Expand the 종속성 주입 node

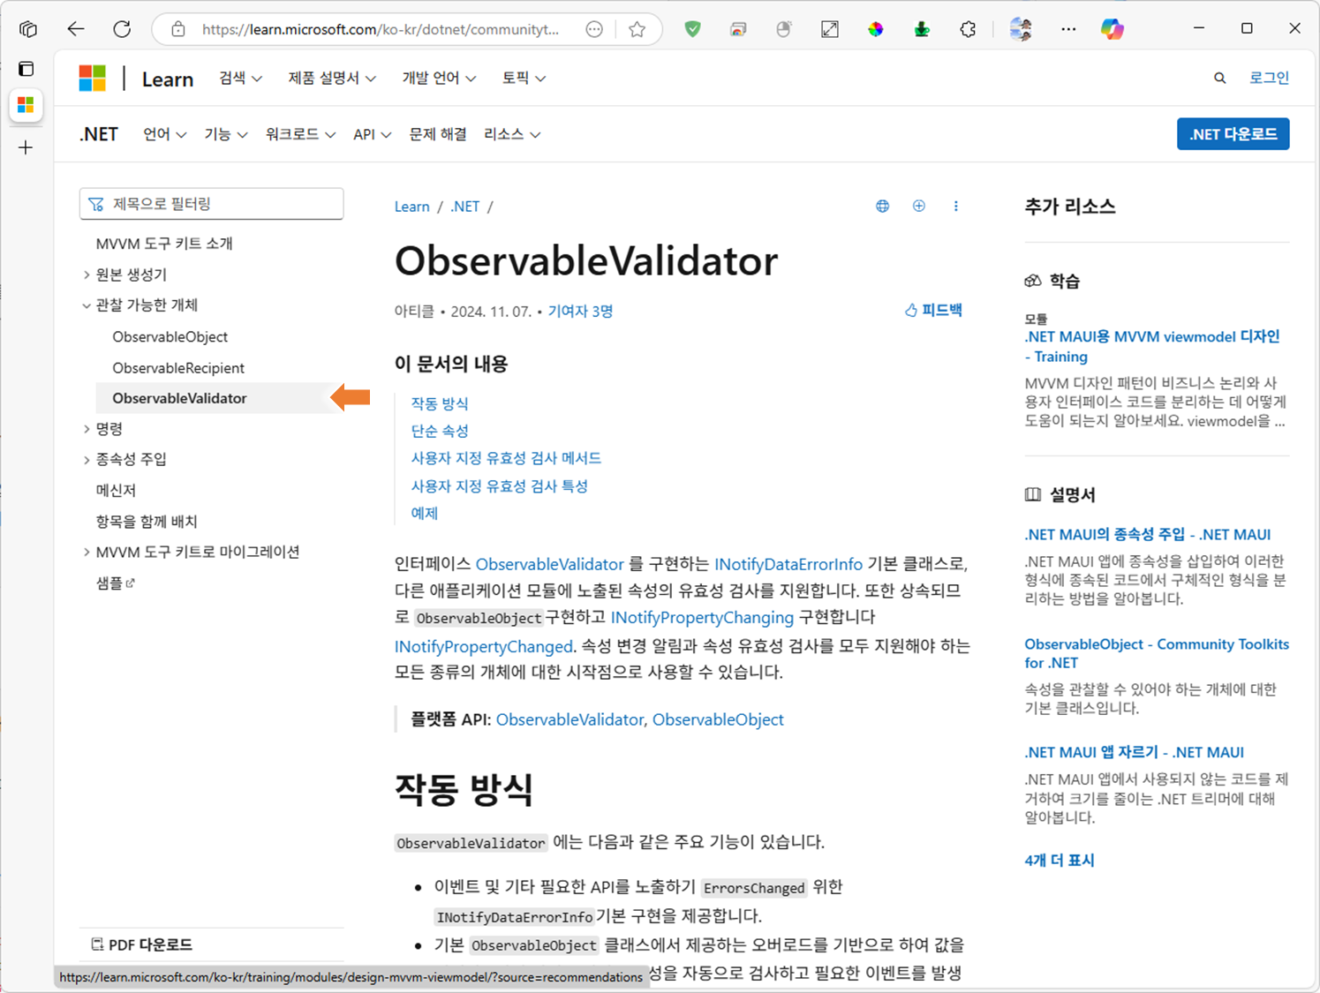click(x=87, y=460)
